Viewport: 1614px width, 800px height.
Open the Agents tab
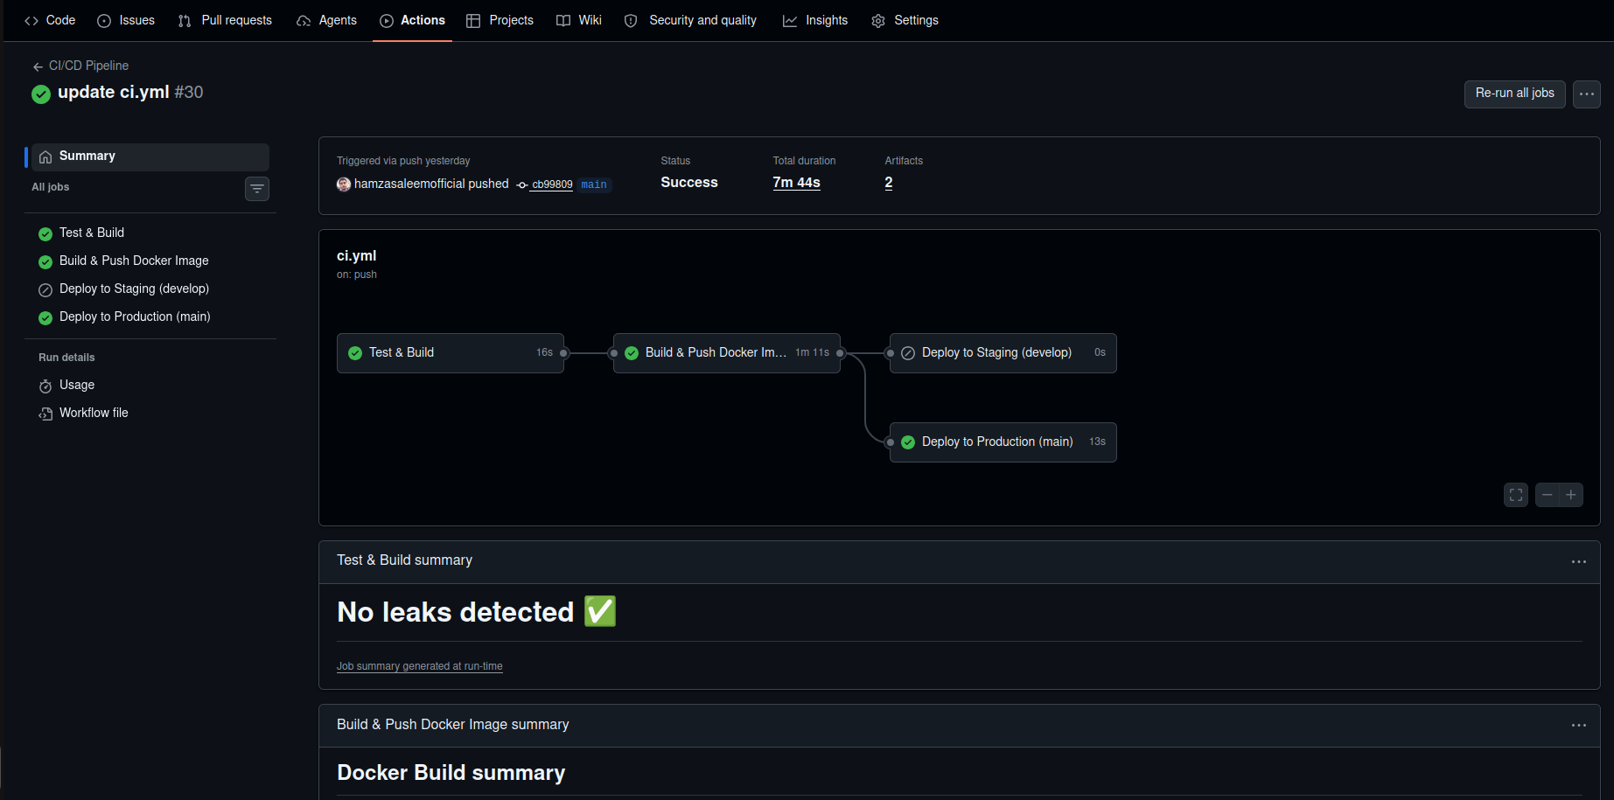point(326,20)
